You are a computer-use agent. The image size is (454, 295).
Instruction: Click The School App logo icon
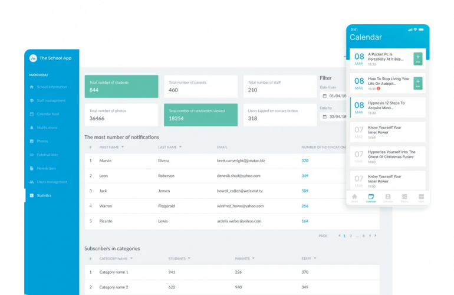pos(33,58)
